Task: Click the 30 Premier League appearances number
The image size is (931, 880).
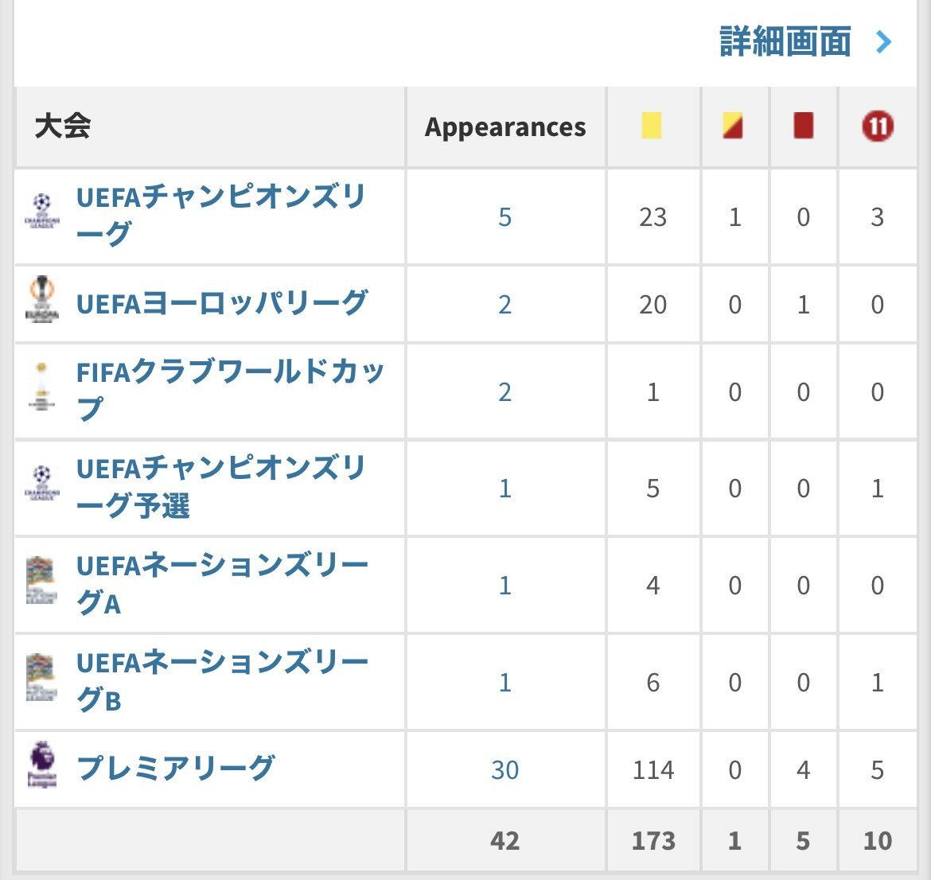Action: point(504,769)
